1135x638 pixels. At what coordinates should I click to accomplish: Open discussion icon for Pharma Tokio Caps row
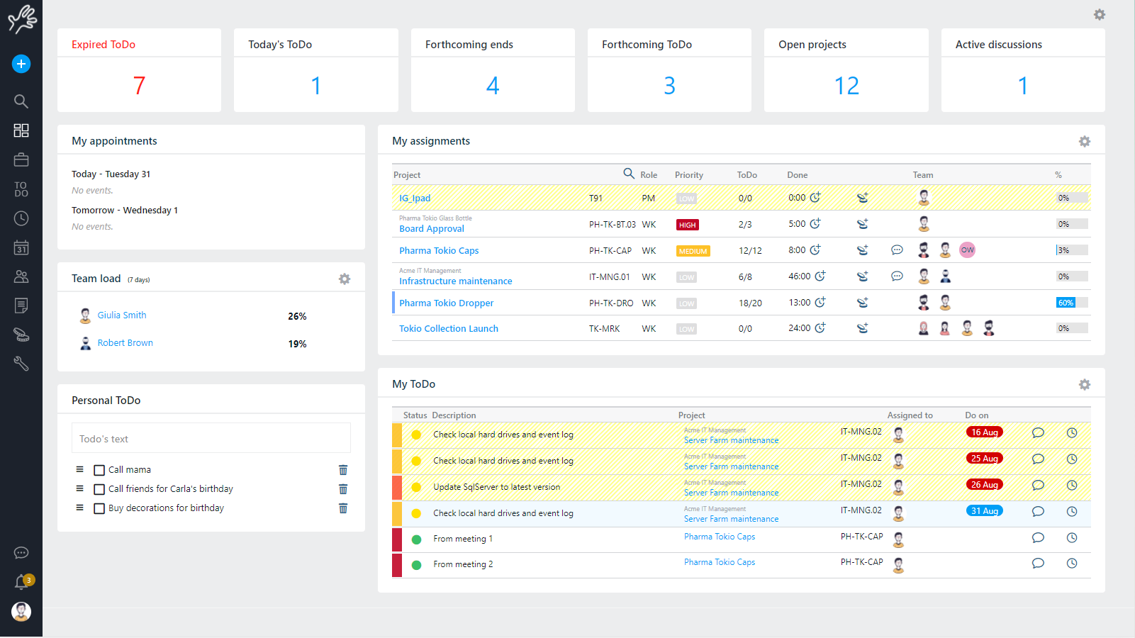tap(897, 250)
